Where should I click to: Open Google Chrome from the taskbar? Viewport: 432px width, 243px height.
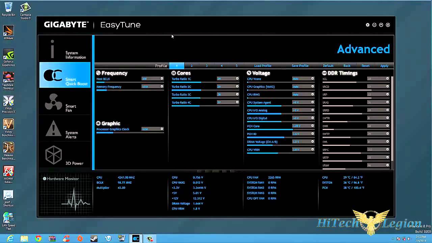click(38, 239)
